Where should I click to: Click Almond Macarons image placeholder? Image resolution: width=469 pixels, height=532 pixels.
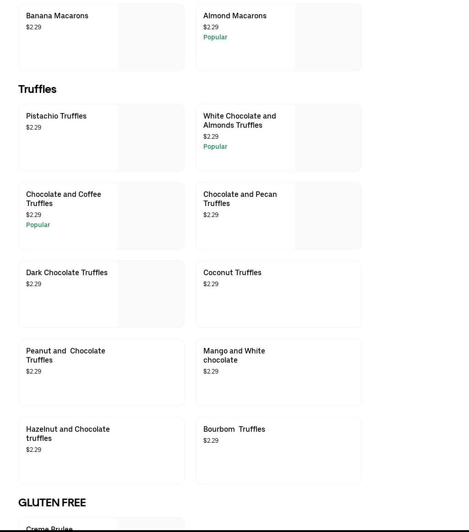point(328,38)
